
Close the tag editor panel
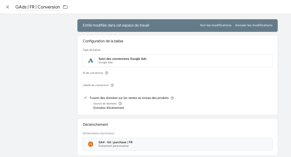point(8,7)
